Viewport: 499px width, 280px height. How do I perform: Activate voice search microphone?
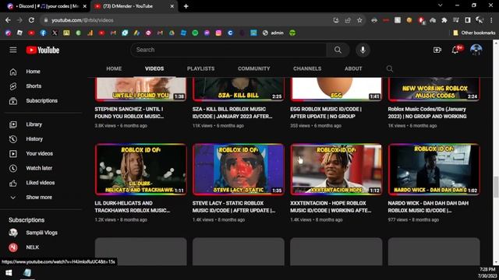click(363, 50)
